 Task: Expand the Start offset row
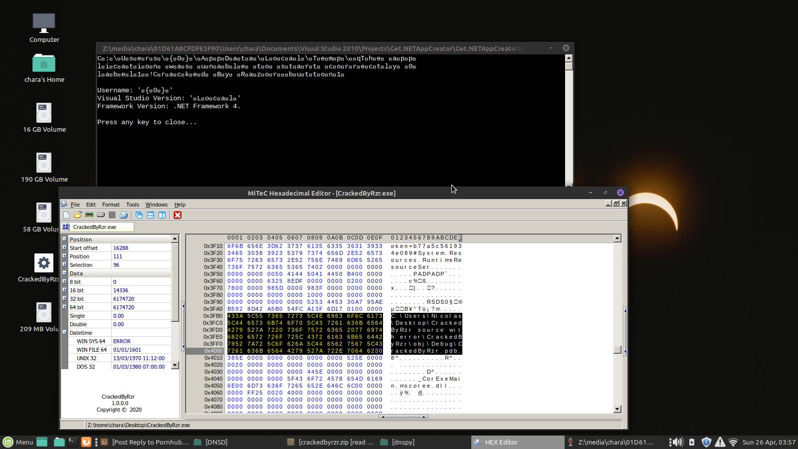pos(64,247)
